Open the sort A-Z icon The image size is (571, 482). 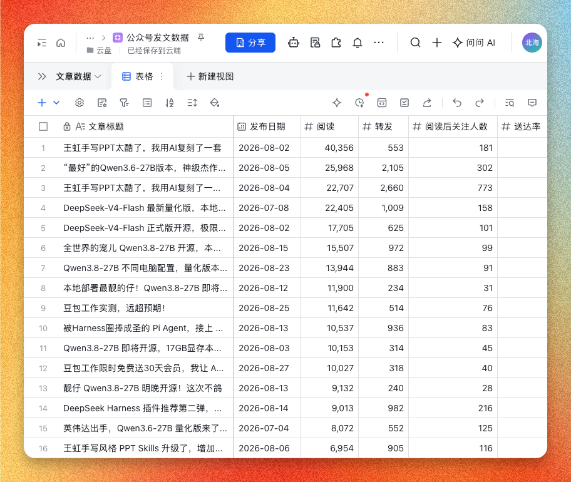[x=170, y=103]
